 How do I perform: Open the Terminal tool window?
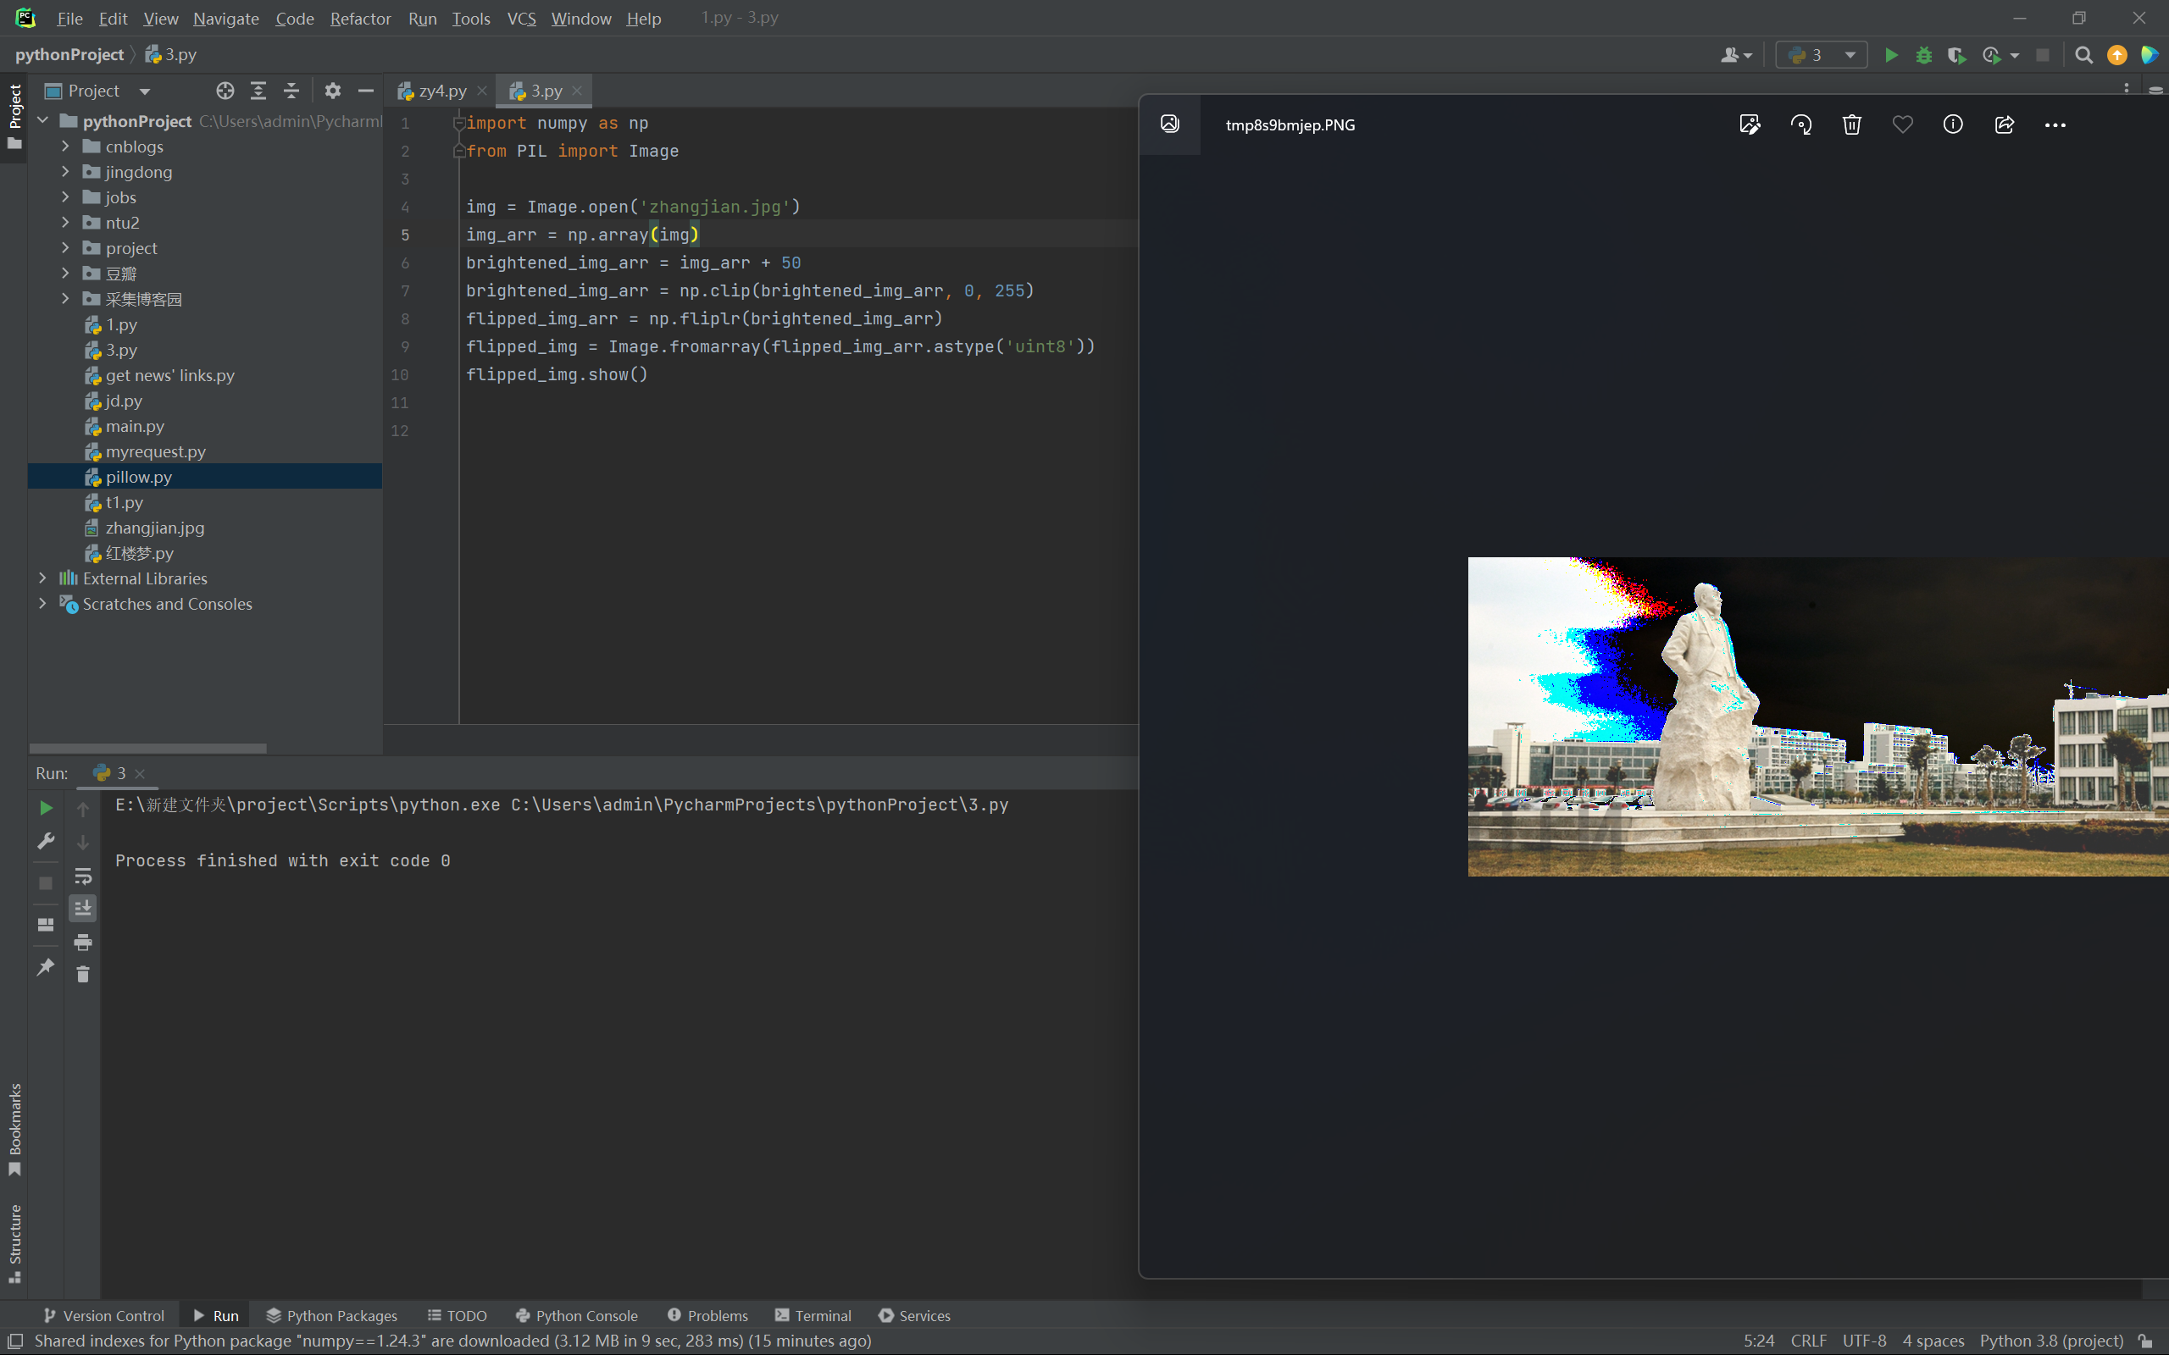[813, 1314]
